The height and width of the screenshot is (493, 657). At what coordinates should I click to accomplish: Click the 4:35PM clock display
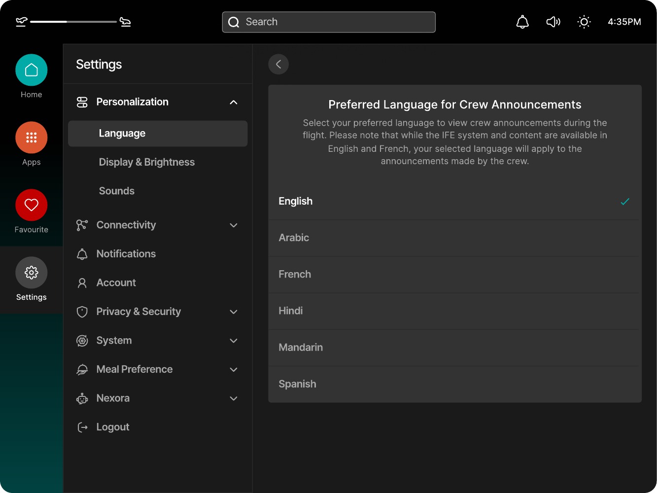click(x=624, y=22)
